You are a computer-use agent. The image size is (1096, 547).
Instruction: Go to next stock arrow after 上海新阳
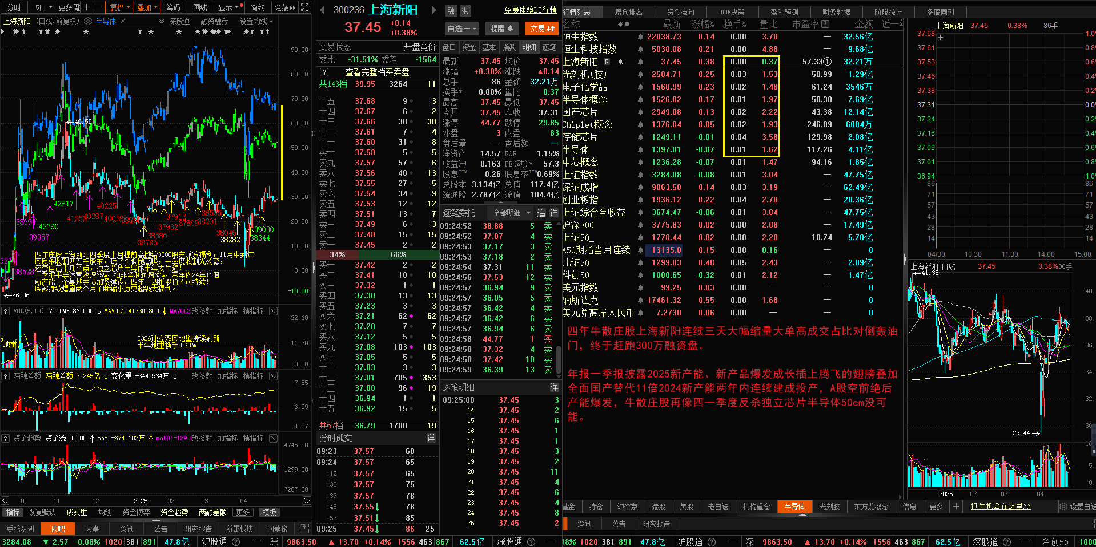[433, 10]
